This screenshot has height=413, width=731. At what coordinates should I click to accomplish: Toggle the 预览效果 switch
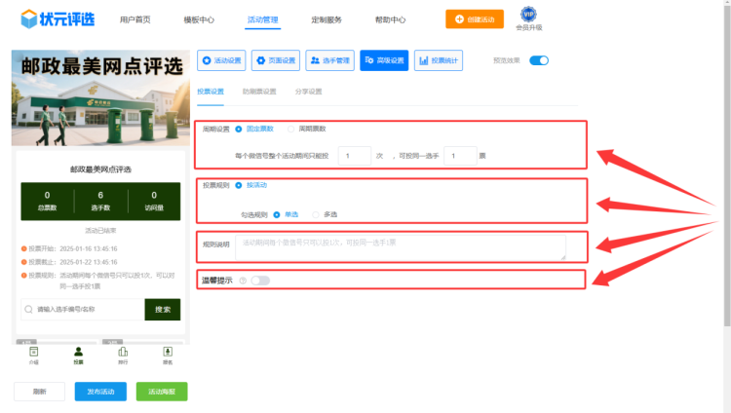539,60
